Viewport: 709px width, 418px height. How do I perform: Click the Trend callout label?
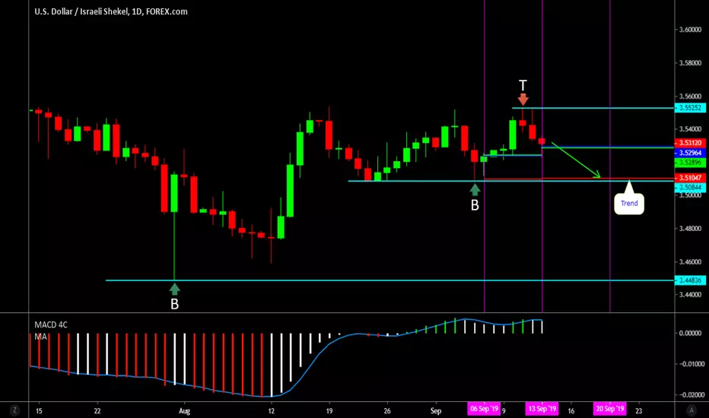tap(629, 204)
